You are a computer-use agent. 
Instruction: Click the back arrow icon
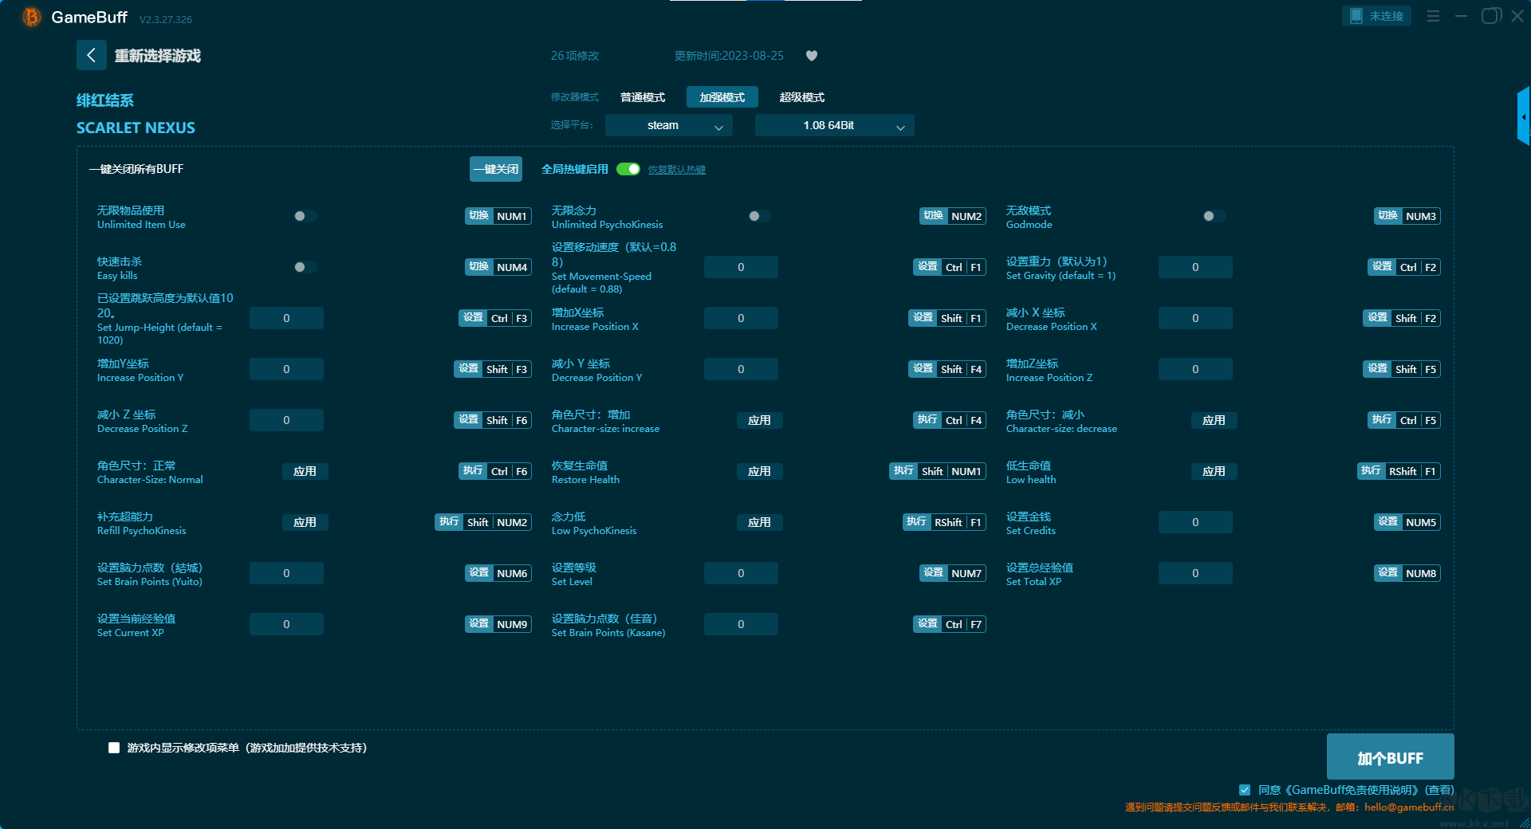(x=91, y=55)
